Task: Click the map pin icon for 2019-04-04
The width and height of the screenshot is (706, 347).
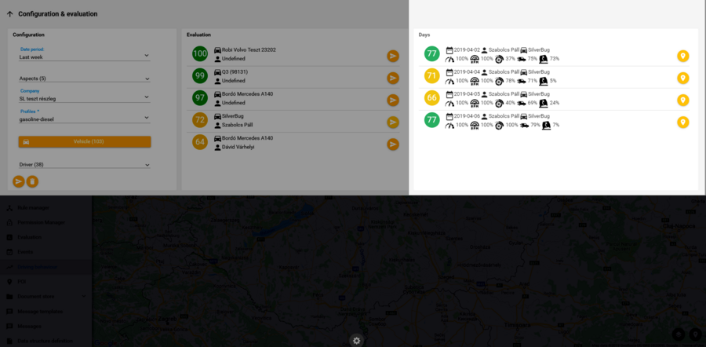Action: (683, 78)
